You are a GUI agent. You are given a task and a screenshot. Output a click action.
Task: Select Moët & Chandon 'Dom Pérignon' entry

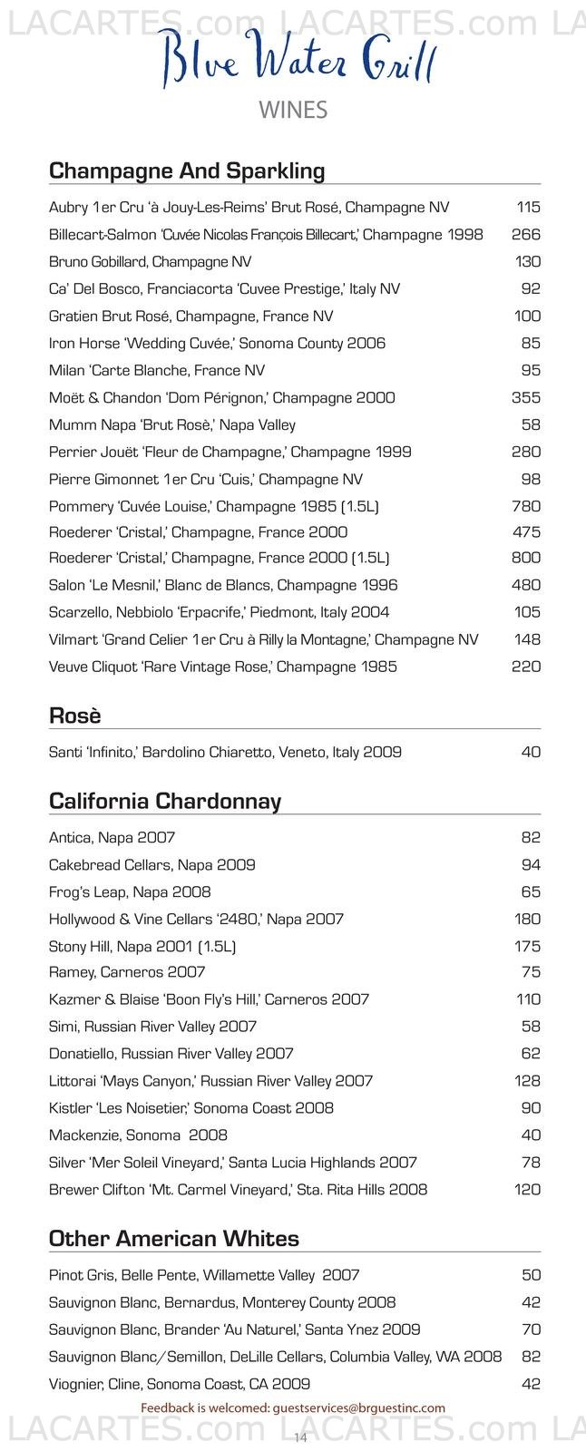coord(295,397)
